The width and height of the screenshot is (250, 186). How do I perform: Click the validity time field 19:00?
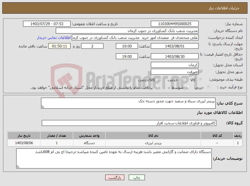(x=127, y=57)
